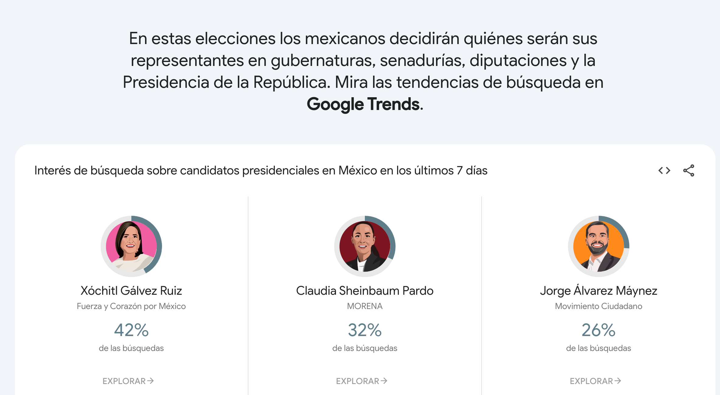720x395 pixels.
Task: Click the 32% search share figure
Action: (x=365, y=330)
